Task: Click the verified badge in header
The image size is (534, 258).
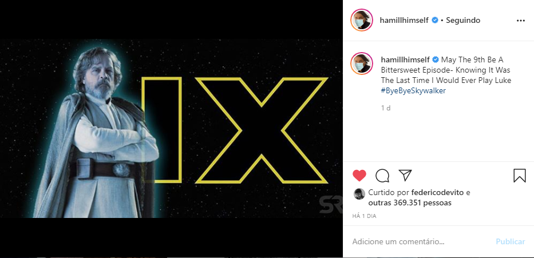Action: (x=435, y=21)
